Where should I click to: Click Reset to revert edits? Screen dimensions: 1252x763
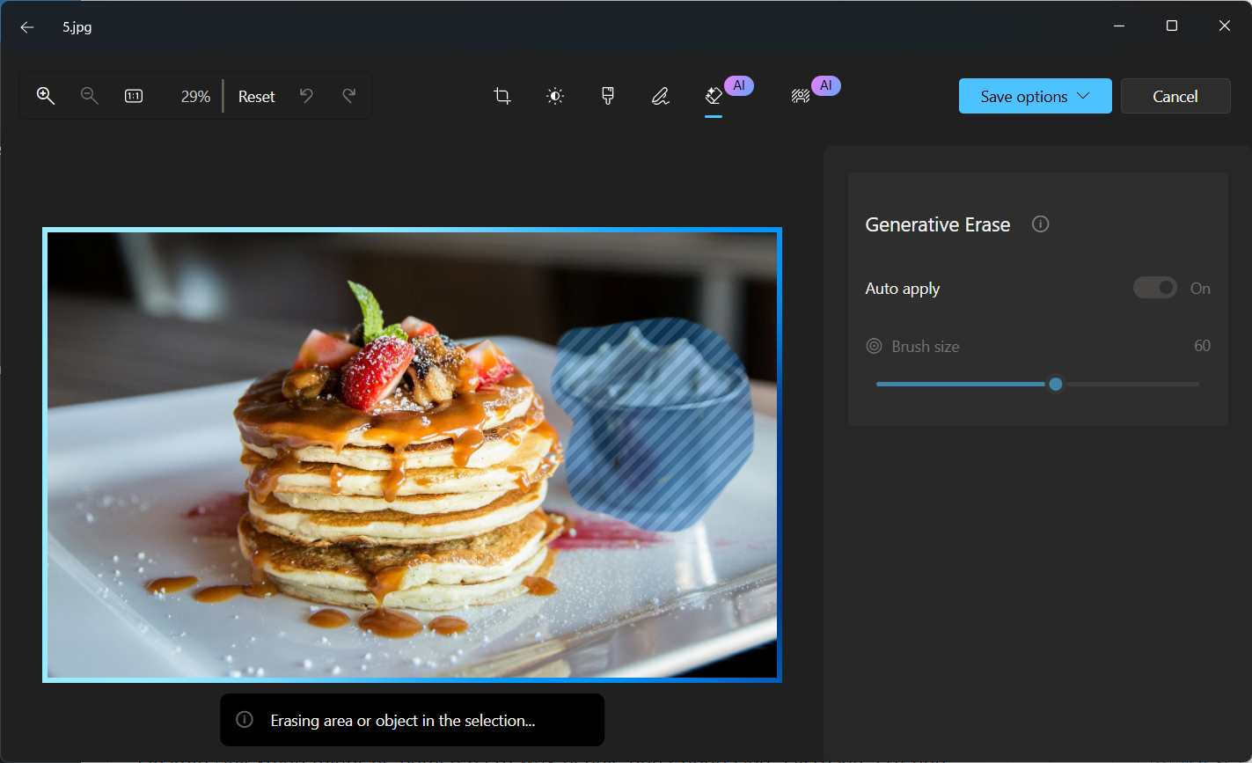(x=257, y=96)
